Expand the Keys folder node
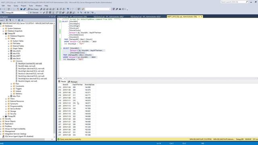The height and width of the screenshot is (145, 258). click(11, 84)
